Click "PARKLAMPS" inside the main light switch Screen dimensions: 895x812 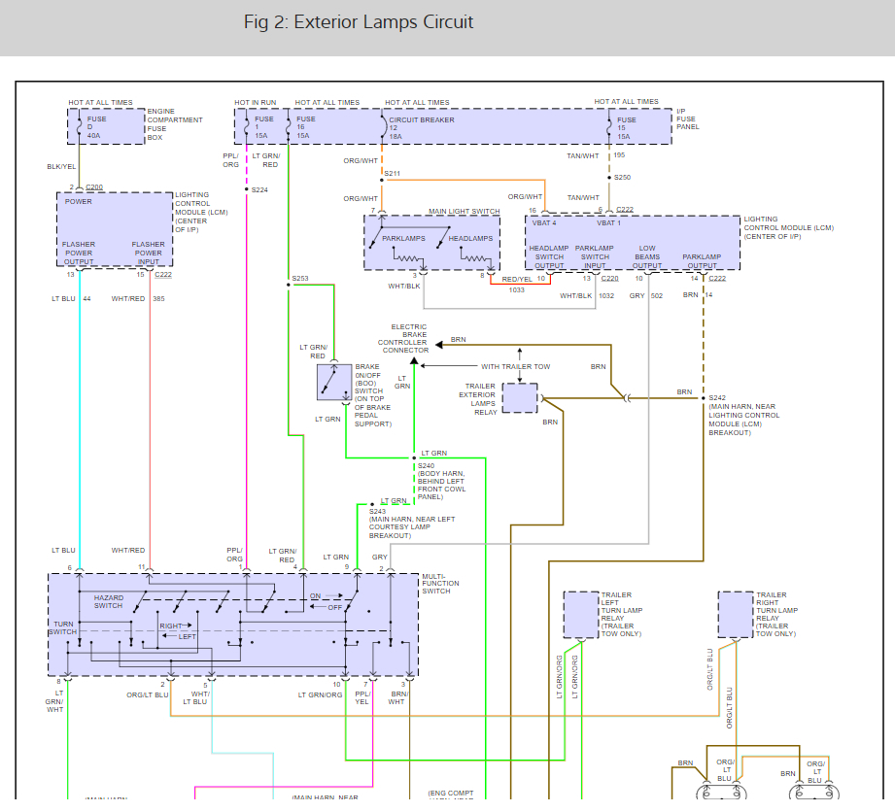click(403, 239)
